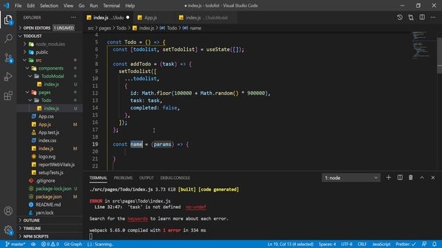This screenshot has height=248, width=442.
Task: Click the feedback icon in status bar
Action: pos(424,244)
